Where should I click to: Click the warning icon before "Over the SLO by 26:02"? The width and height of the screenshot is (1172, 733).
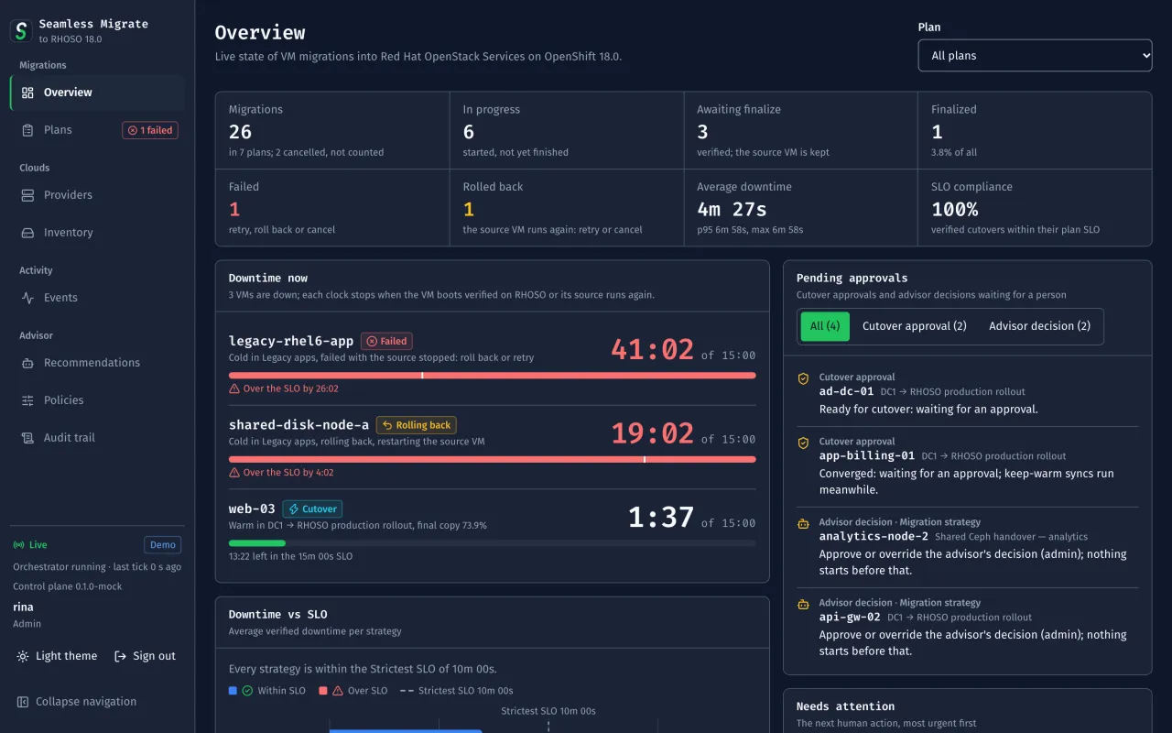(x=234, y=388)
